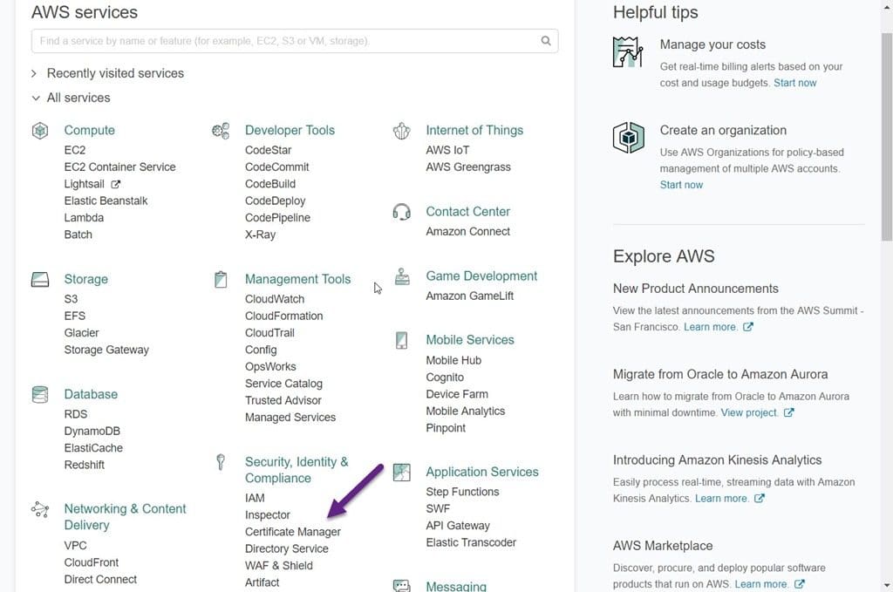Click Start now under Manage your costs

click(794, 83)
